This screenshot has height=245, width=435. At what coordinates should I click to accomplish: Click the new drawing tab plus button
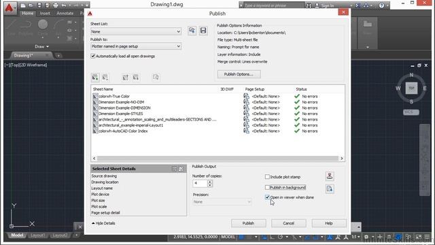click(x=58, y=56)
